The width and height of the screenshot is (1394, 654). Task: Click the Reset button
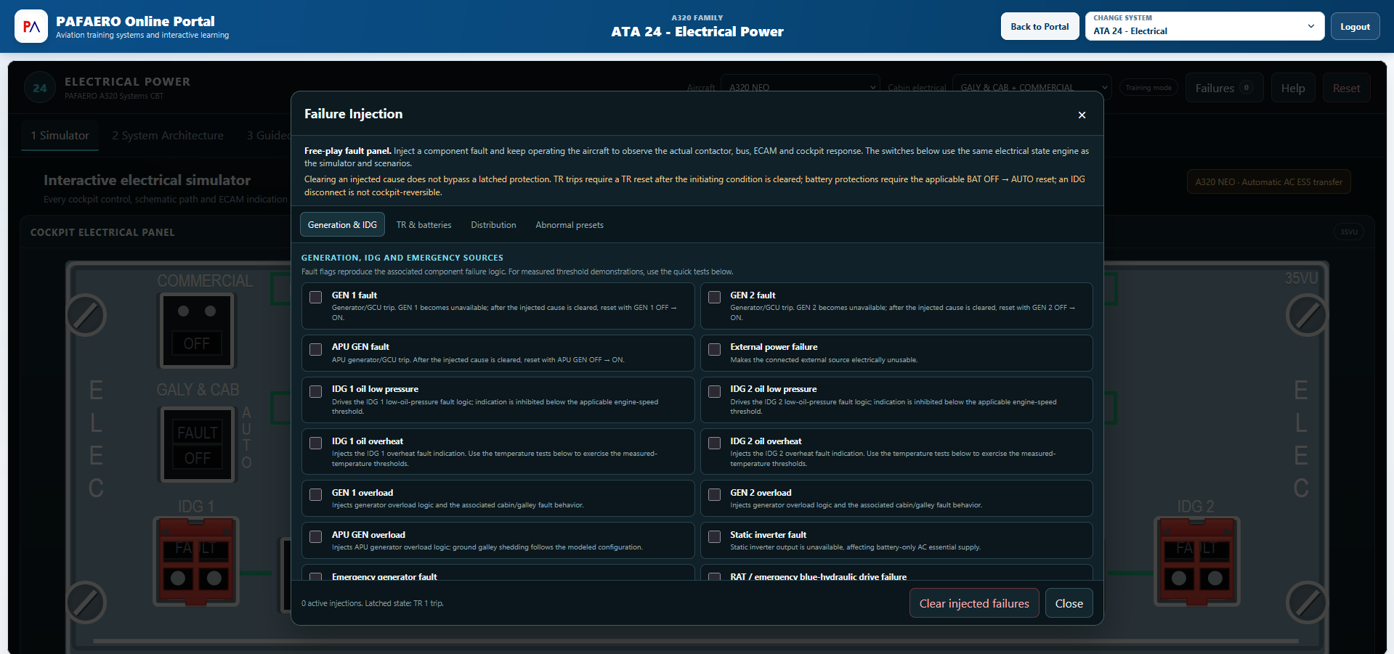coord(1346,88)
